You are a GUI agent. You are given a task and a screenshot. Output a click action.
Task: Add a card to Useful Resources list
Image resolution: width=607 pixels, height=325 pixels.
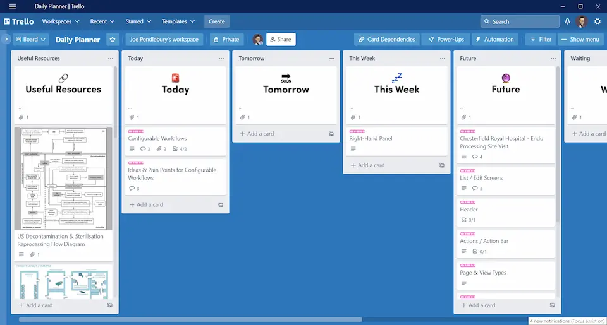35,305
